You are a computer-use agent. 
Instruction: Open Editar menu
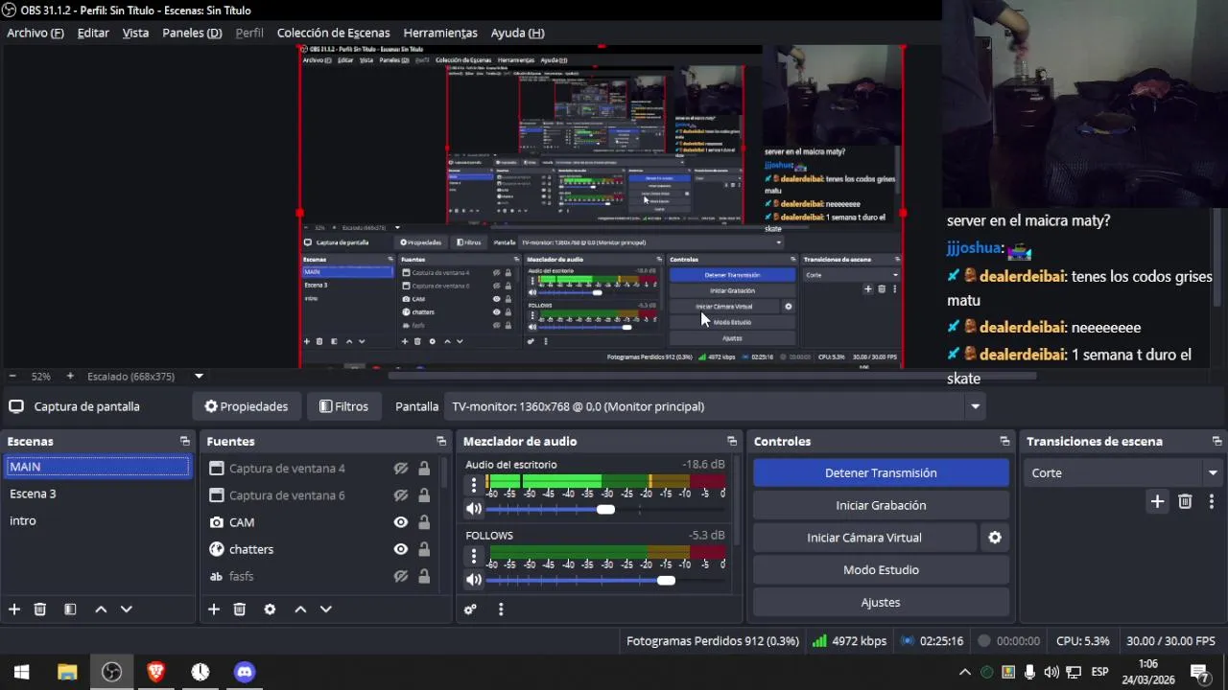(x=93, y=33)
